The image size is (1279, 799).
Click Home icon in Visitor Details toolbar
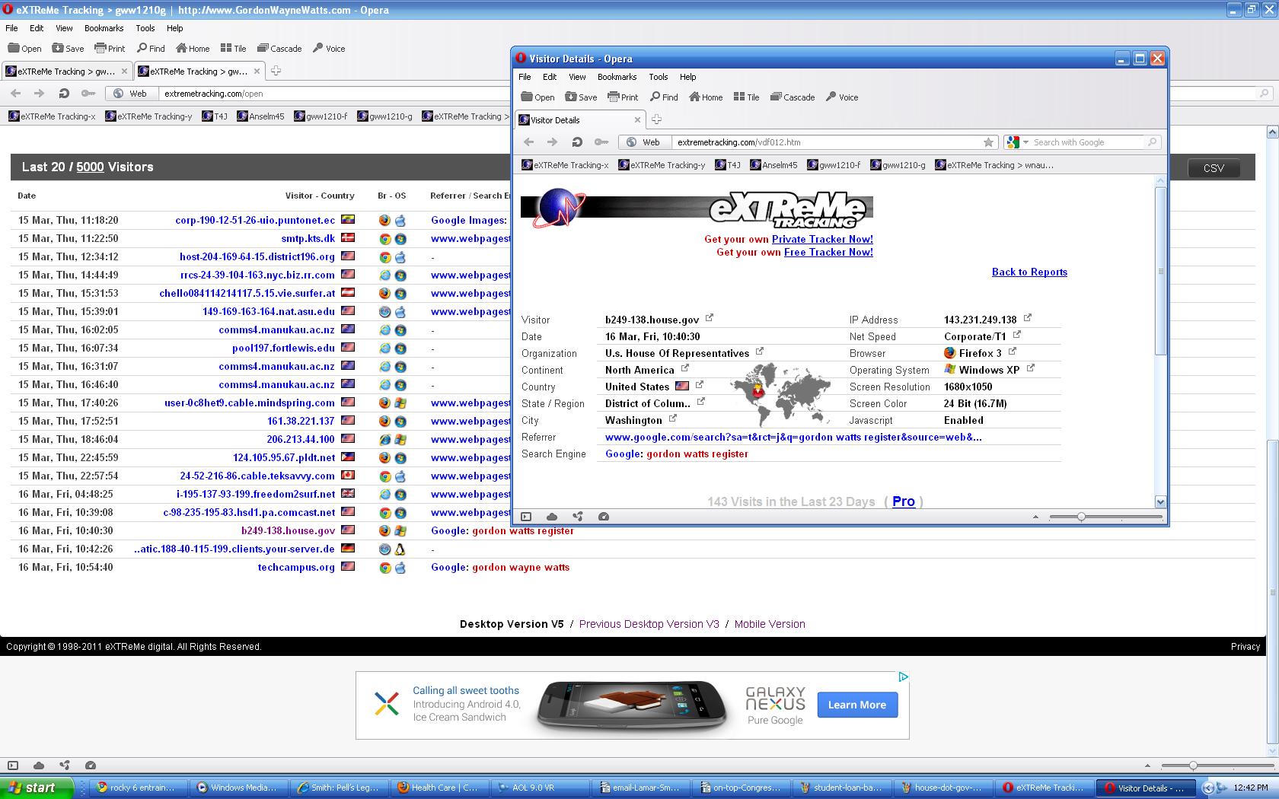click(694, 97)
